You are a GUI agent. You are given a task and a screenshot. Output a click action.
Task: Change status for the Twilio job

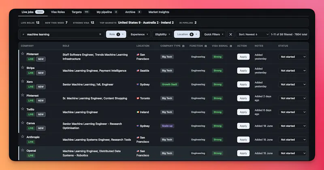point(292,112)
